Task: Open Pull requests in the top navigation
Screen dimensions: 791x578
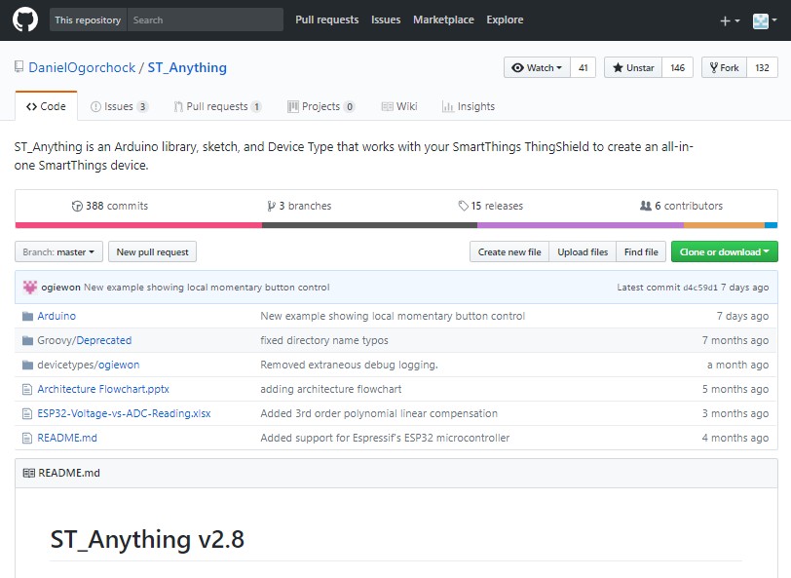Action: tap(327, 19)
